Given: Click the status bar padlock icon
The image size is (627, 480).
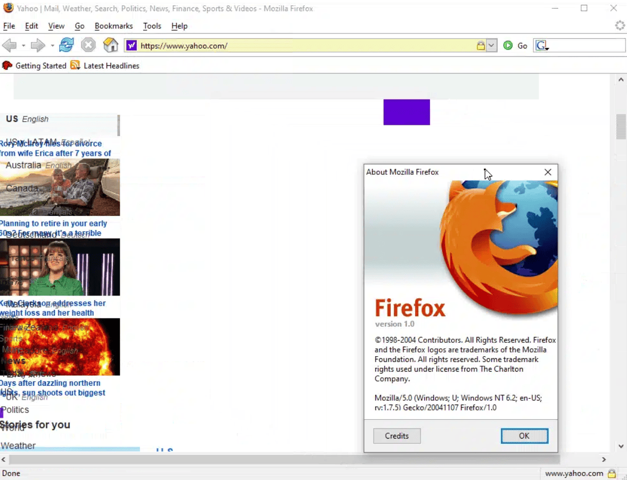Looking at the screenshot, I should click(x=612, y=474).
